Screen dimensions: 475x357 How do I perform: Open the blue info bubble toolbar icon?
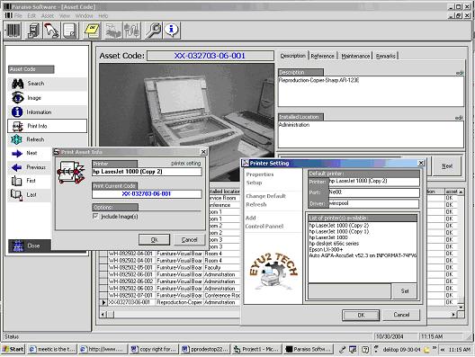pos(172,30)
